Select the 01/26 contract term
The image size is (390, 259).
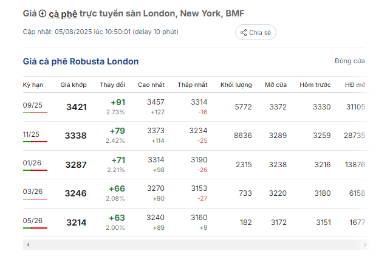point(32,163)
